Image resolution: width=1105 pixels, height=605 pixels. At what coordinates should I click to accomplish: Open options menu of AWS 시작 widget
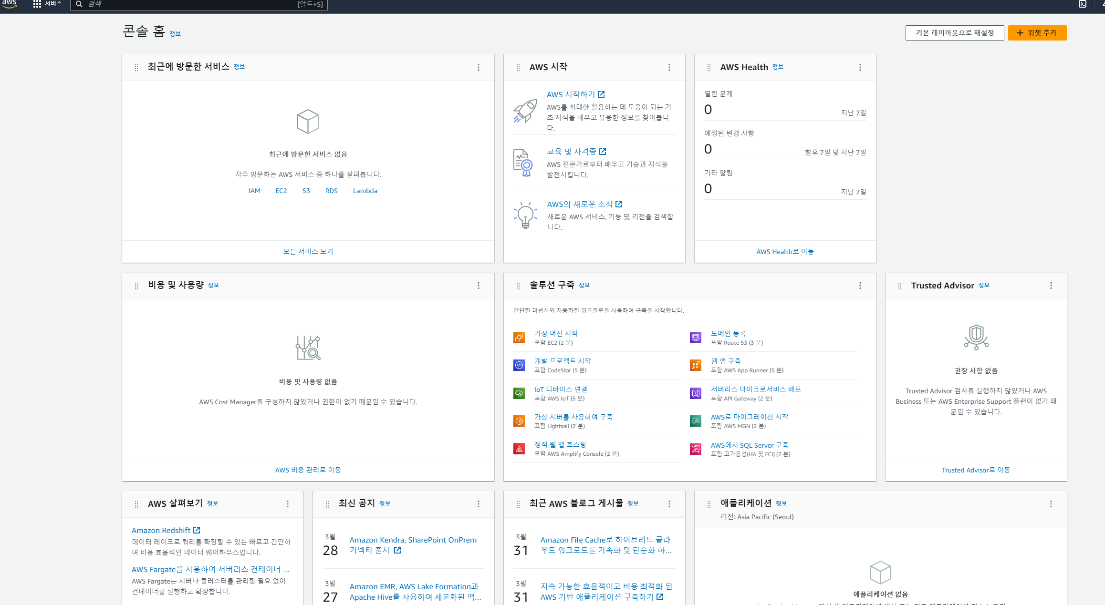click(x=669, y=67)
